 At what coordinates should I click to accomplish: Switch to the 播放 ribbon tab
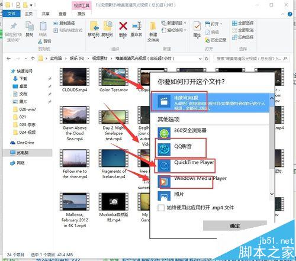click(x=81, y=14)
